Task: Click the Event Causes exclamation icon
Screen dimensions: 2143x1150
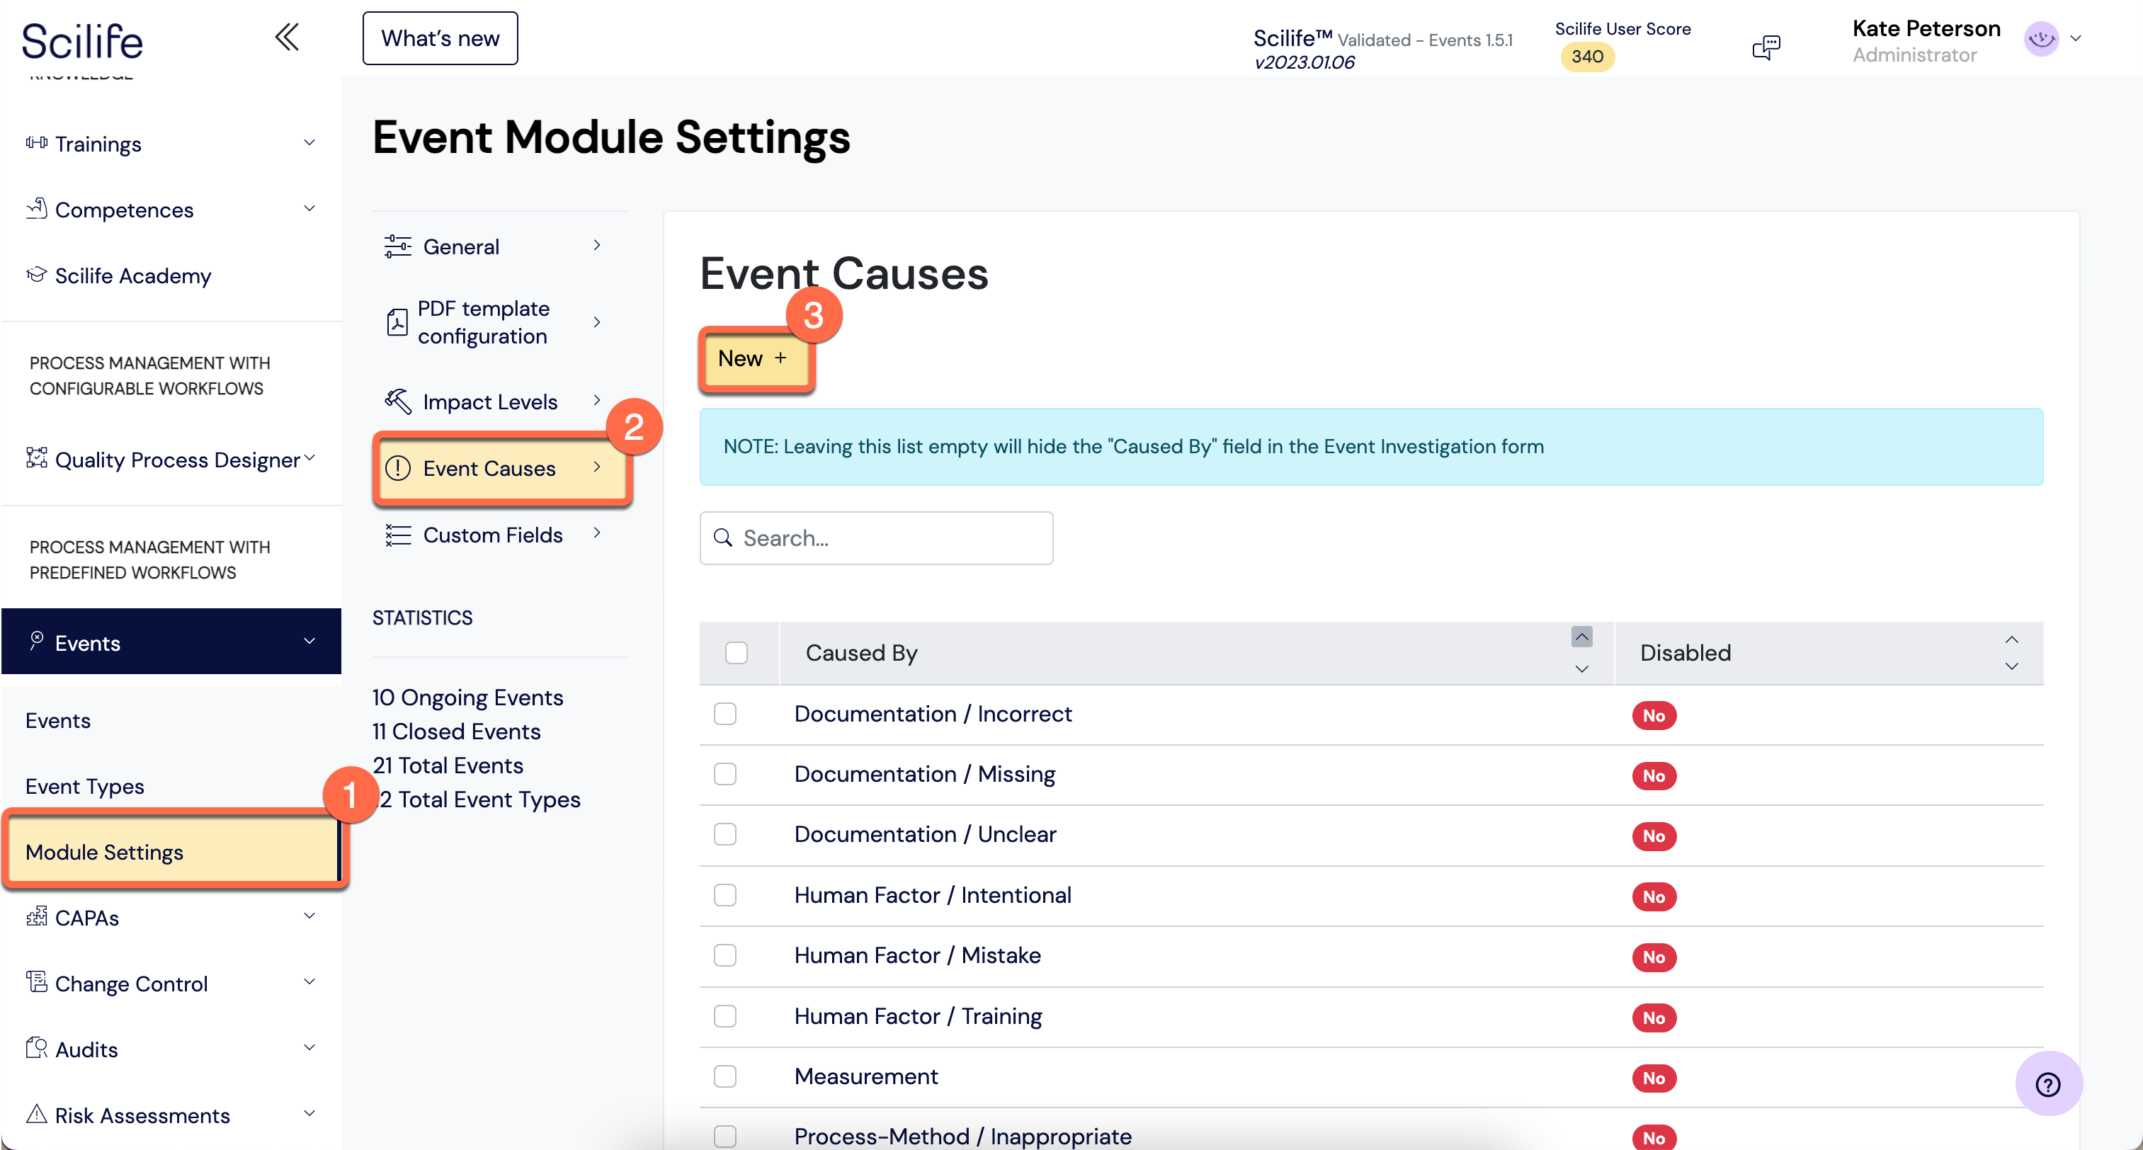Action: click(398, 467)
